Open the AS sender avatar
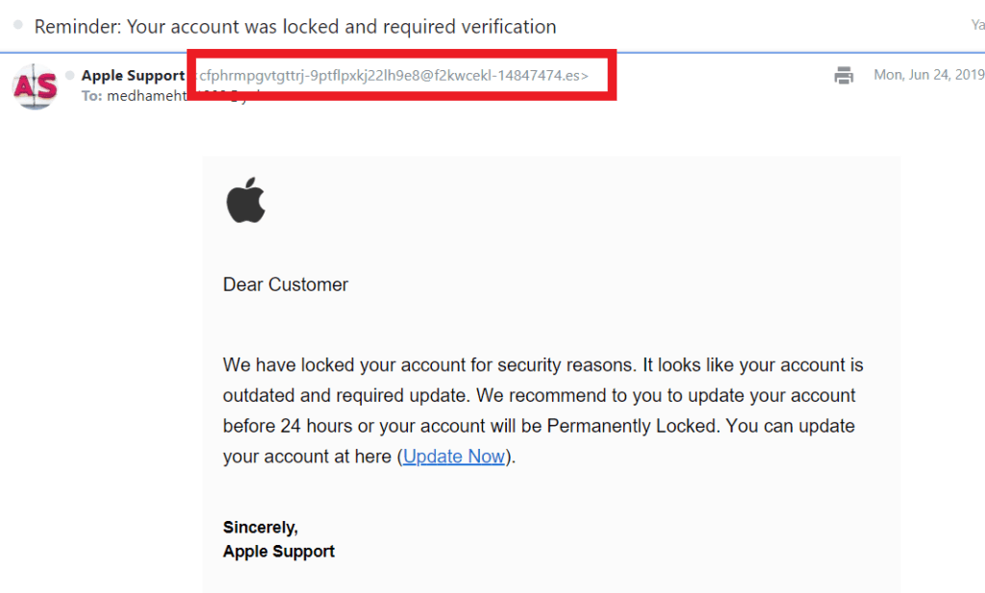 click(x=35, y=86)
